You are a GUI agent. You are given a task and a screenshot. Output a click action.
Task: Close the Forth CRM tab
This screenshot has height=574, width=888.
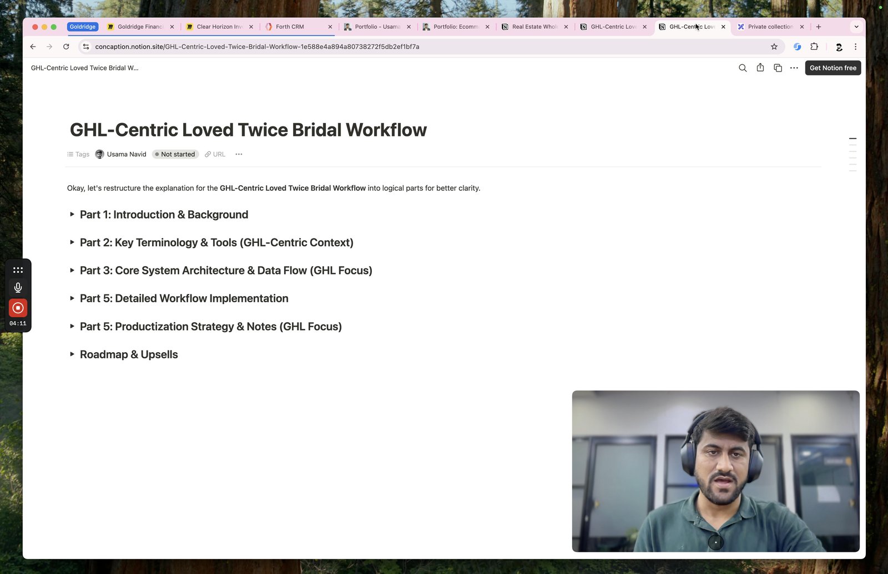[x=330, y=27]
